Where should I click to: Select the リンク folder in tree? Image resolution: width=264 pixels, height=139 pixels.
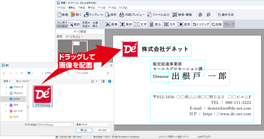14,117
